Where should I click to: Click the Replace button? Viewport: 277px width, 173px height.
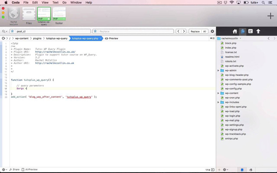click(195, 31)
